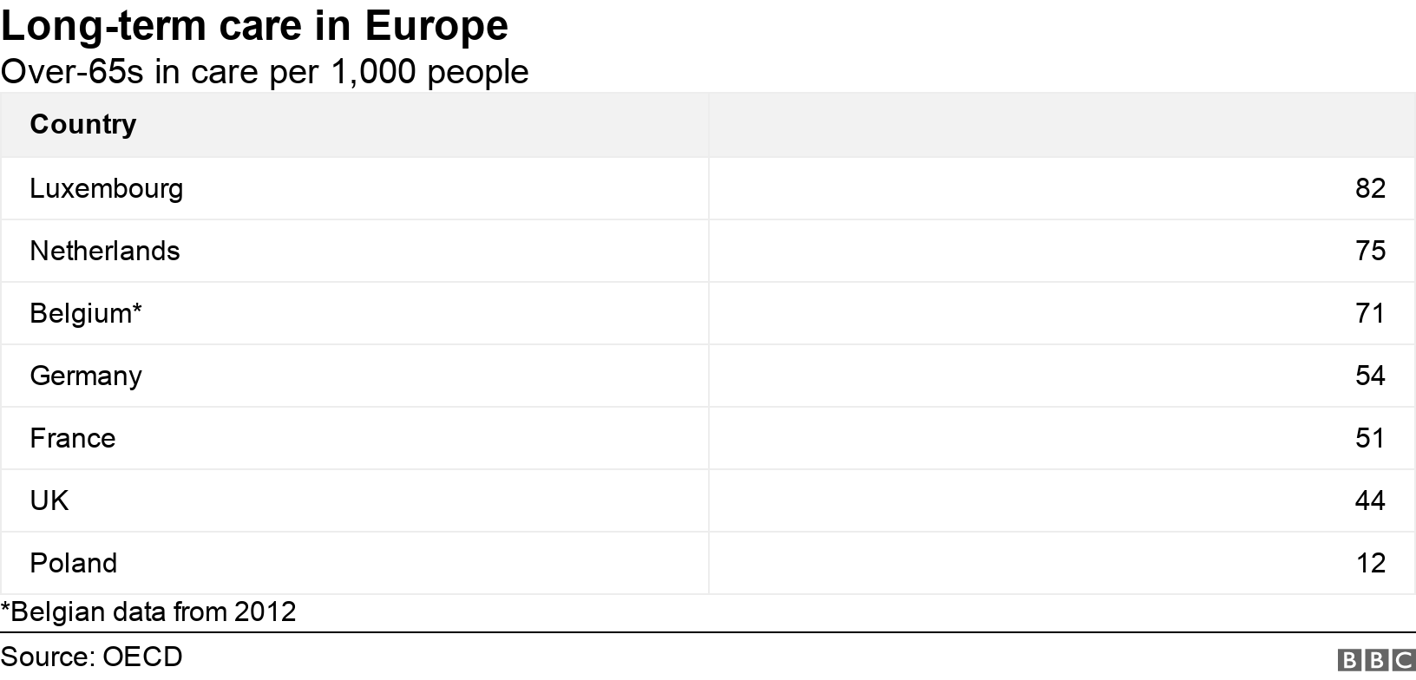Click the BBC logo
1416x680 pixels.
coord(1377,661)
